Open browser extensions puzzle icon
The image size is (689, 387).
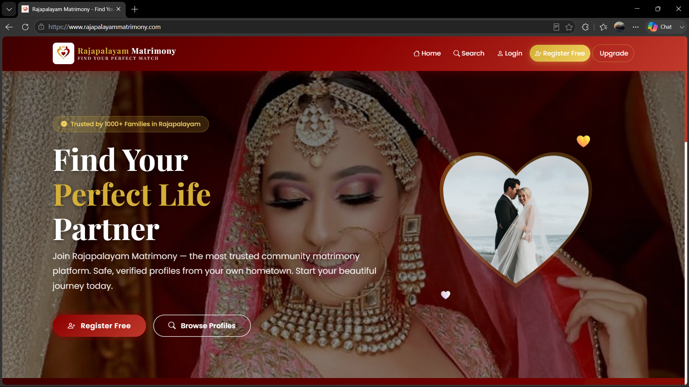(585, 27)
